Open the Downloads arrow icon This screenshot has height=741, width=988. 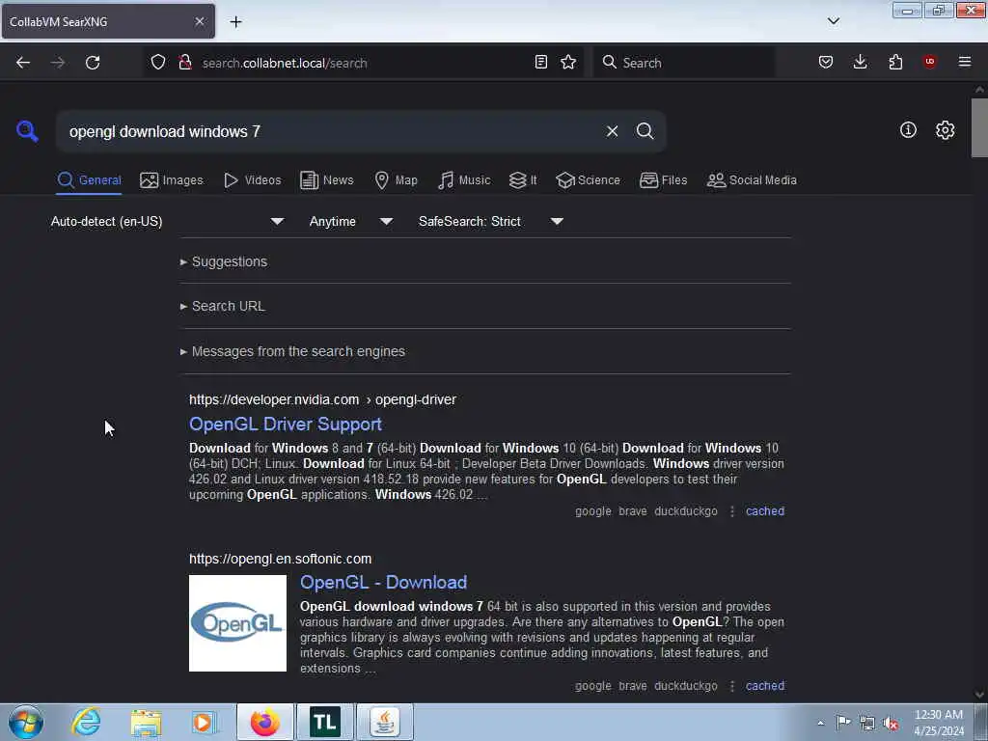pyautogui.click(x=860, y=62)
